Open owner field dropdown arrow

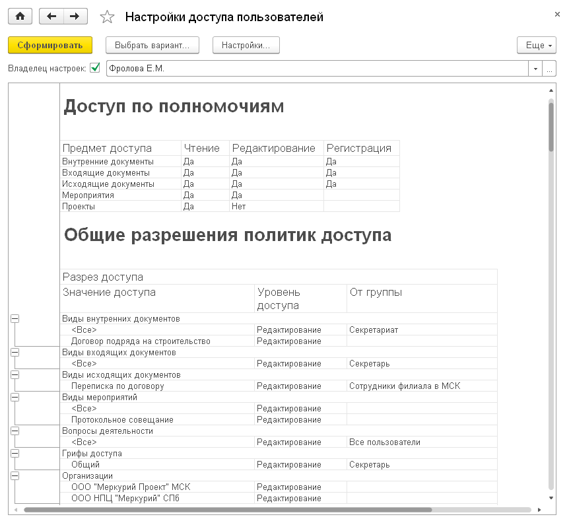click(535, 68)
